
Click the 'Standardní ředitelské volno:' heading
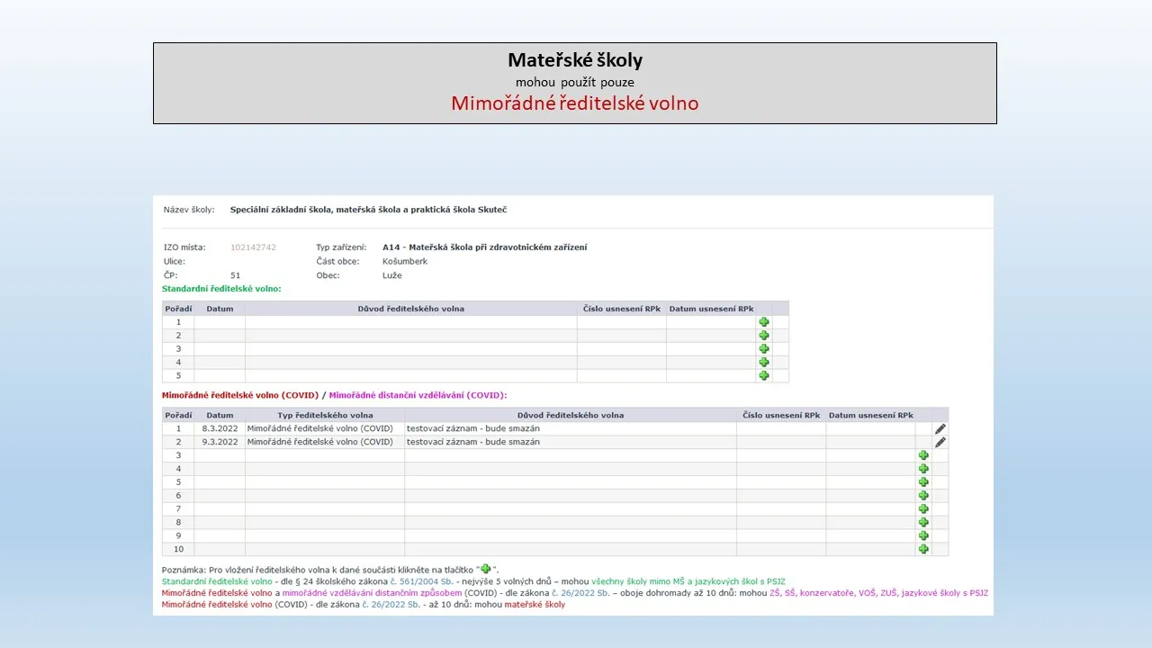tap(221, 289)
